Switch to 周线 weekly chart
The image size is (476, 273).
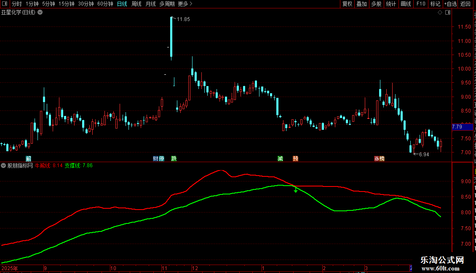pyautogui.click(x=136, y=4)
